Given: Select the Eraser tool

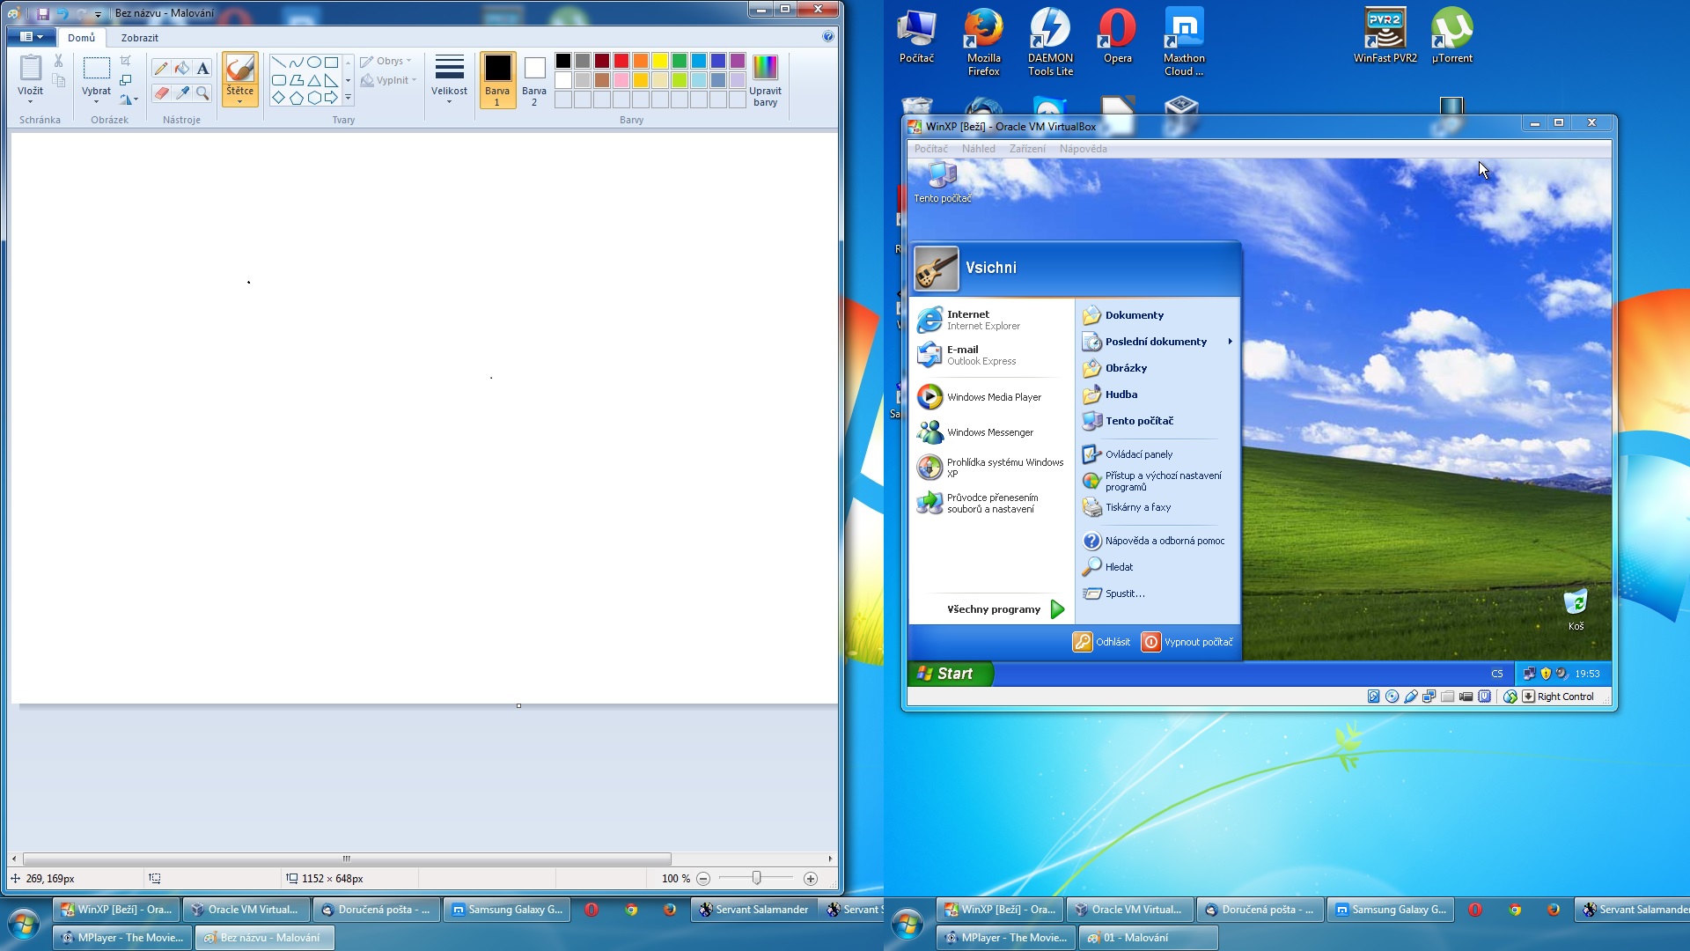Looking at the screenshot, I should [160, 92].
